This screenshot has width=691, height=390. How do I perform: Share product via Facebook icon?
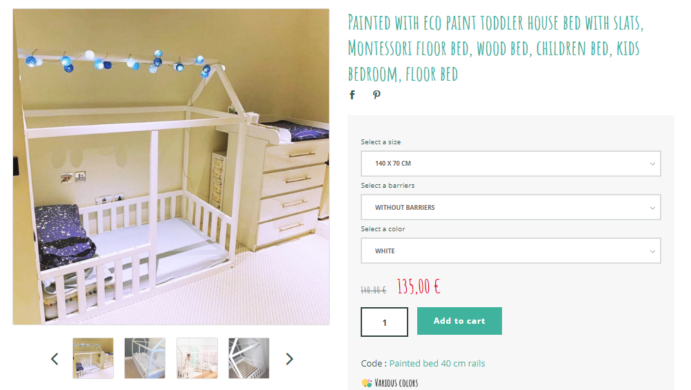352,95
